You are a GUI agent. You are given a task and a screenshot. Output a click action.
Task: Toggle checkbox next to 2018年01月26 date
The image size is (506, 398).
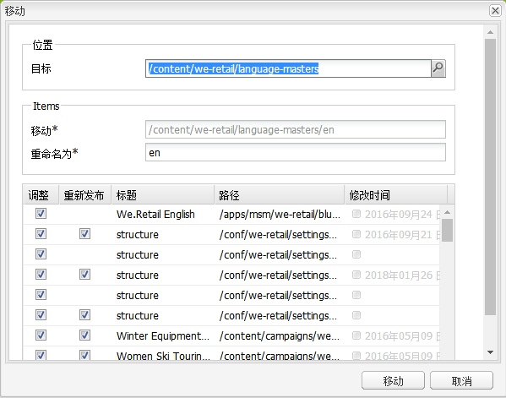(x=356, y=275)
